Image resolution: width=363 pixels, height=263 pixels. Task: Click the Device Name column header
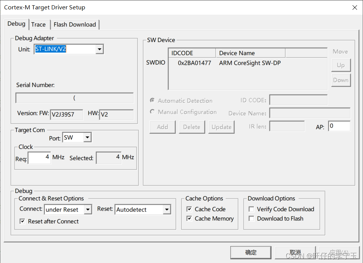coord(250,53)
